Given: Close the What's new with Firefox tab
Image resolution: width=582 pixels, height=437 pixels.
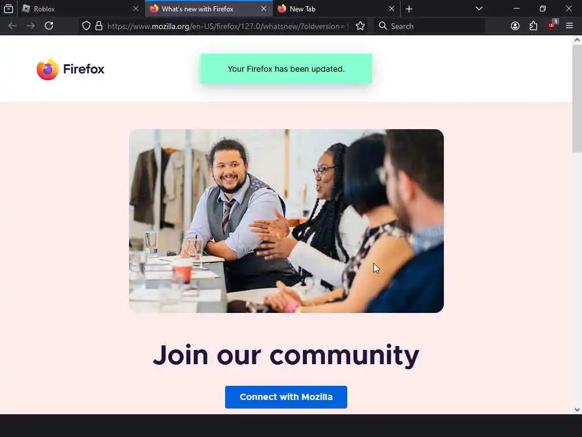Looking at the screenshot, I should [x=264, y=9].
